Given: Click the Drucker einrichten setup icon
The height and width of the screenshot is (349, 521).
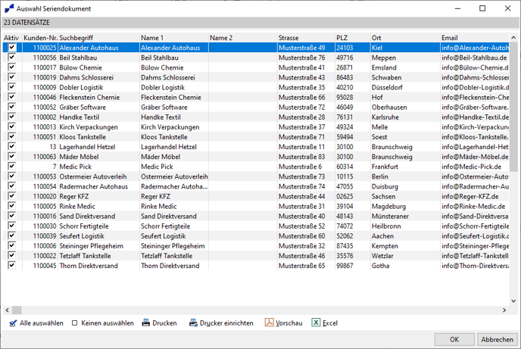Looking at the screenshot, I should (193, 323).
